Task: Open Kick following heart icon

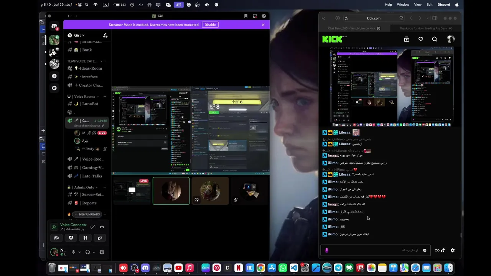Action: coord(421,39)
